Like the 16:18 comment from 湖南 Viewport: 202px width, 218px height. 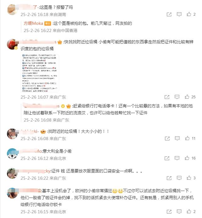pos(189,14)
